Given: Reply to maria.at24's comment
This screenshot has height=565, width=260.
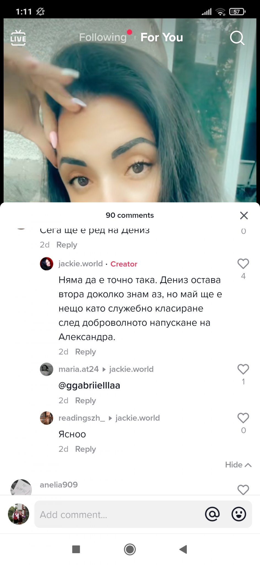Looking at the screenshot, I should (86, 401).
